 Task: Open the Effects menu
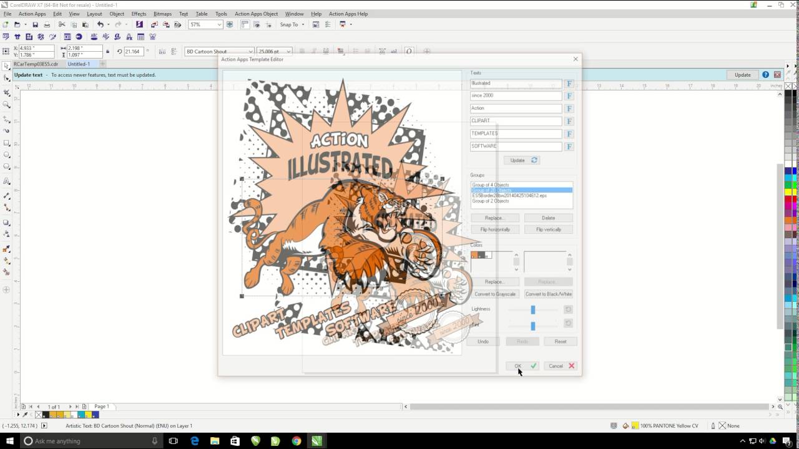[x=139, y=14]
